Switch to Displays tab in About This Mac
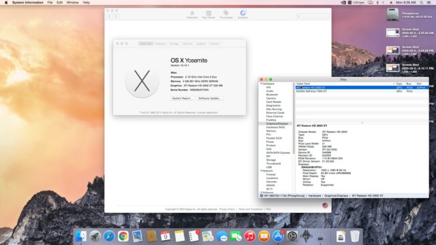This screenshot has width=436, height=245. tap(160, 44)
